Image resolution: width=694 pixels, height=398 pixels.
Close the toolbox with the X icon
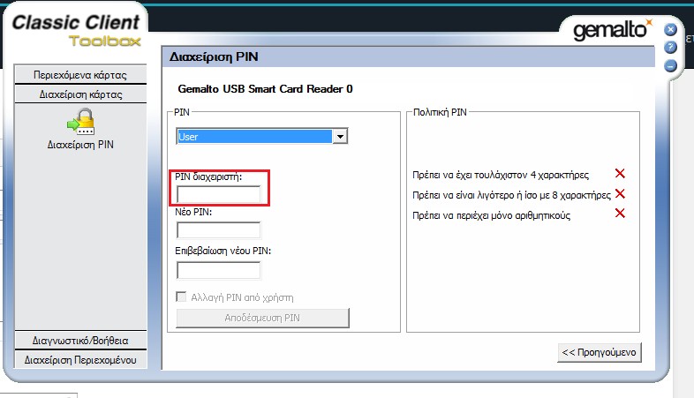click(670, 30)
